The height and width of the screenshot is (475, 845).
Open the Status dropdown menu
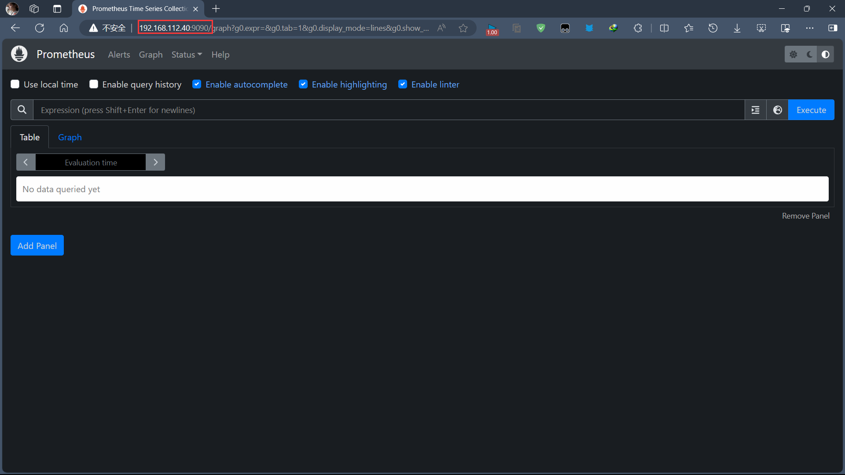(x=186, y=55)
